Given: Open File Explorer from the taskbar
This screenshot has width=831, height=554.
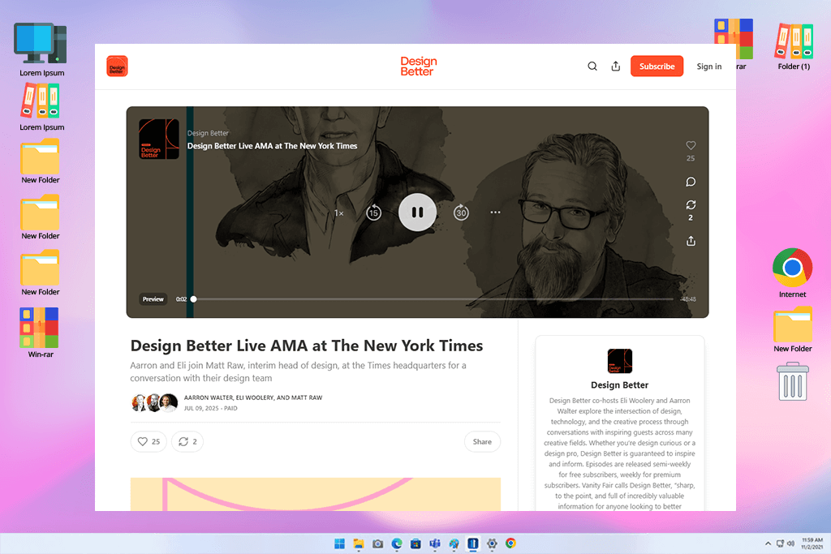Looking at the screenshot, I should [359, 543].
